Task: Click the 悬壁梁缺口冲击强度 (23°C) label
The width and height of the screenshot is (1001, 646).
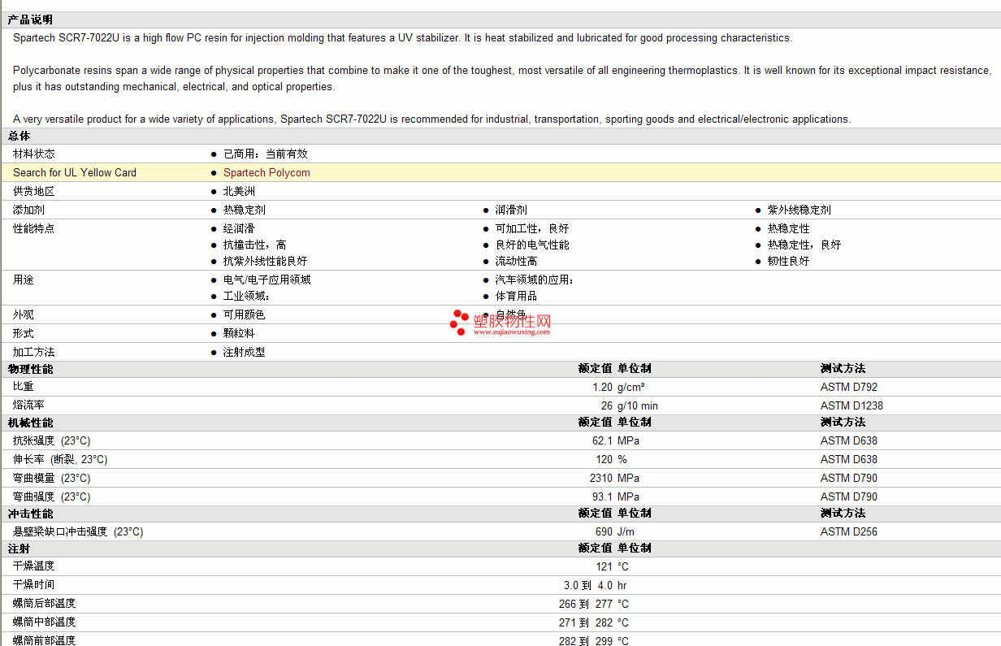Action: pos(78,531)
